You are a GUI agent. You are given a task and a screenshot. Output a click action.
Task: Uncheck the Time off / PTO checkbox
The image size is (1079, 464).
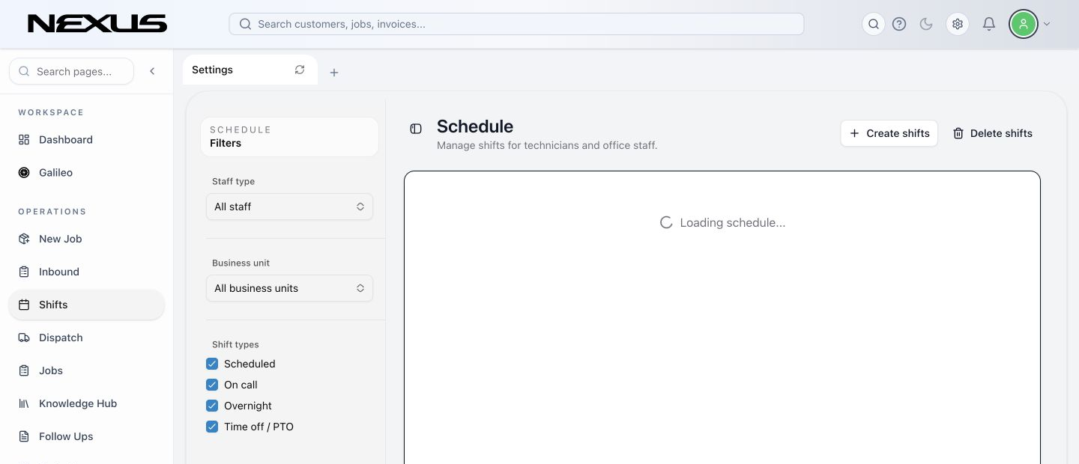click(212, 427)
